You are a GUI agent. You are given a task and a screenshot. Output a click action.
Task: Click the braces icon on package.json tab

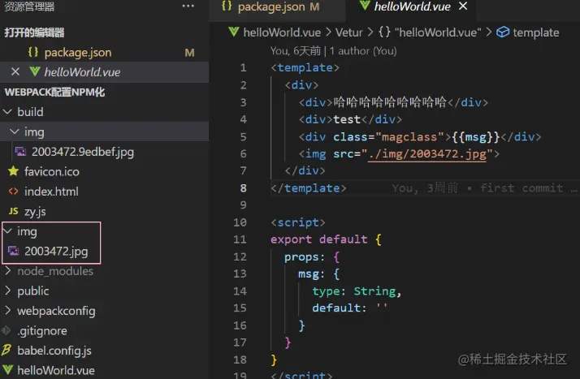[x=227, y=6]
